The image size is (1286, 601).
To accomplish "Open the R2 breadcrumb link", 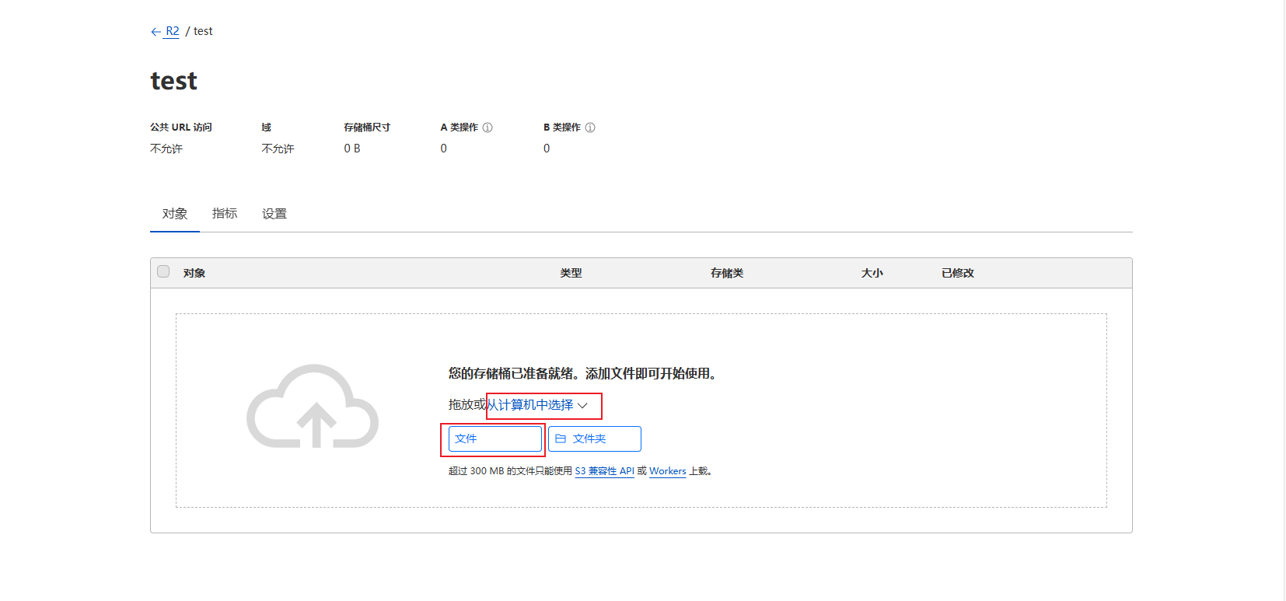I will [x=173, y=31].
